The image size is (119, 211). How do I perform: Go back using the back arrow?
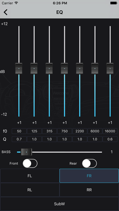6,12
